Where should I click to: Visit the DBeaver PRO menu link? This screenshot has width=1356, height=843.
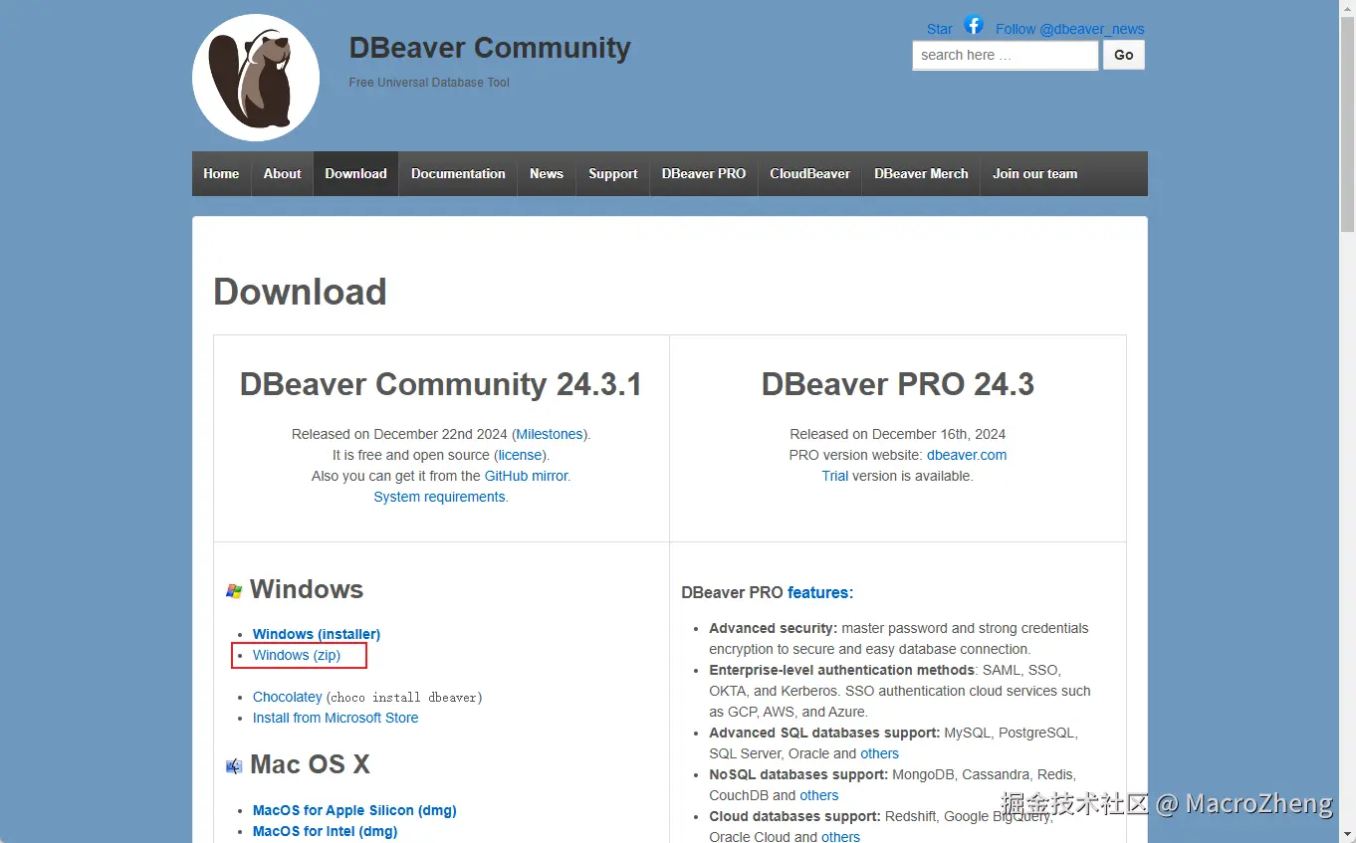[x=704, y=173]
